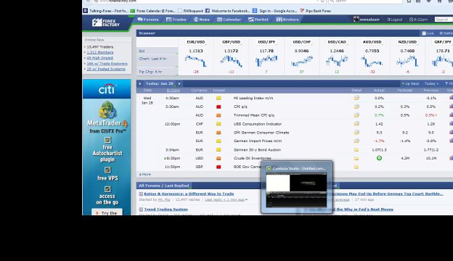Open detail folder for the 11:50pm GBP event

[x=356, y=167]
